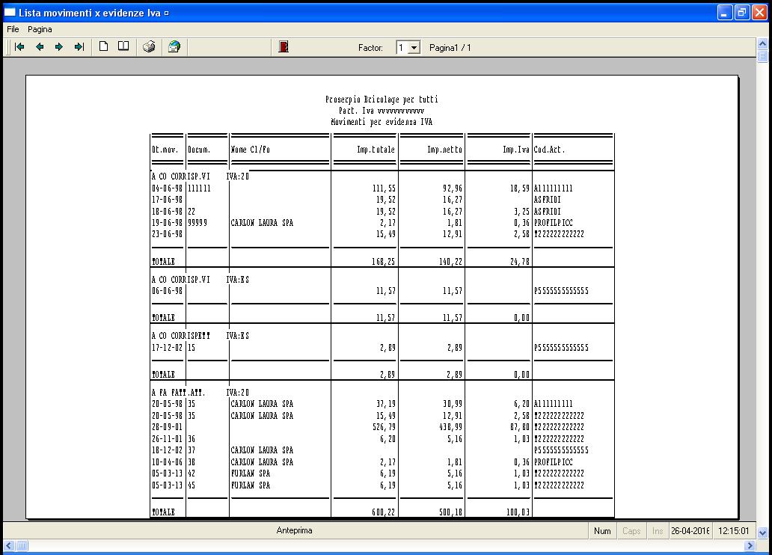772x555 pixels.
Task: Click VAT total 24,78
Action: [519, 262]
